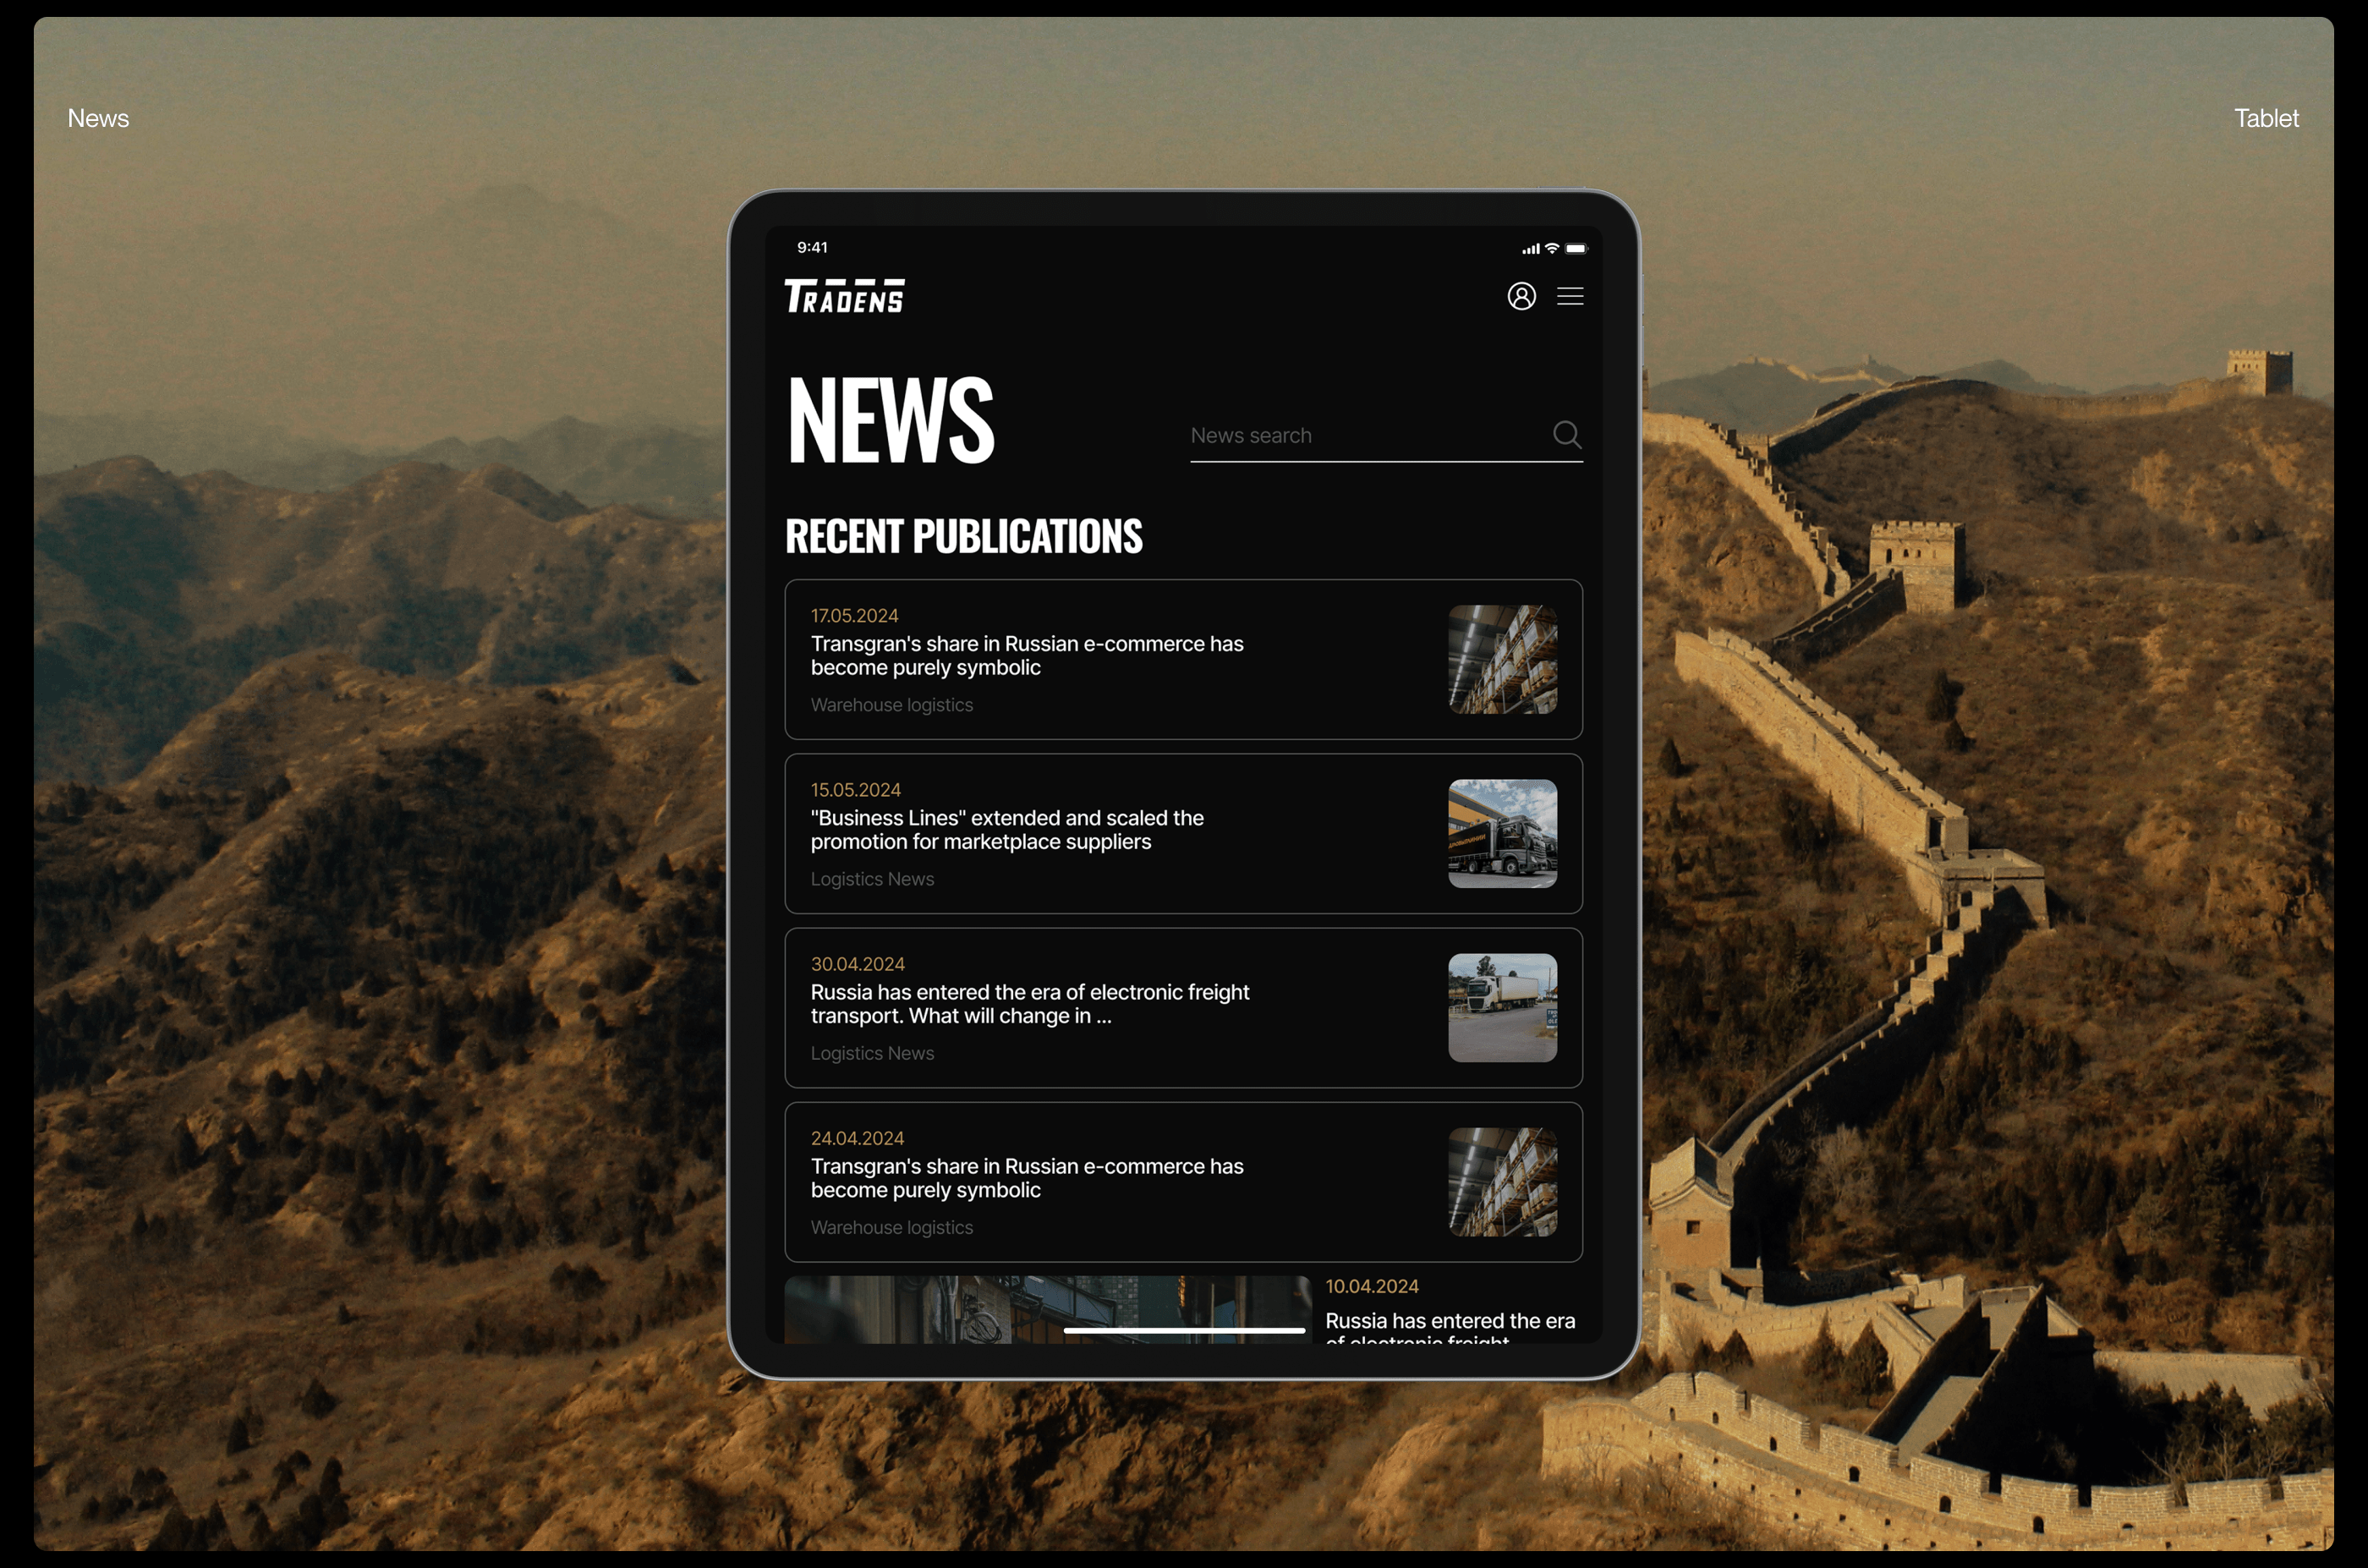Select the Logistics News tag under 15.05.2024
2368x1568 pixels.
pos(872,879)
